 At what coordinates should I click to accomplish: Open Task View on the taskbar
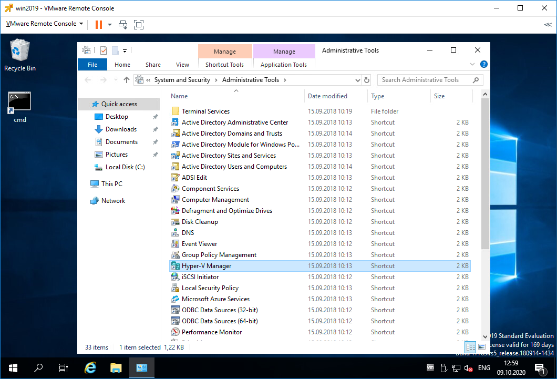tap(63, 367)
